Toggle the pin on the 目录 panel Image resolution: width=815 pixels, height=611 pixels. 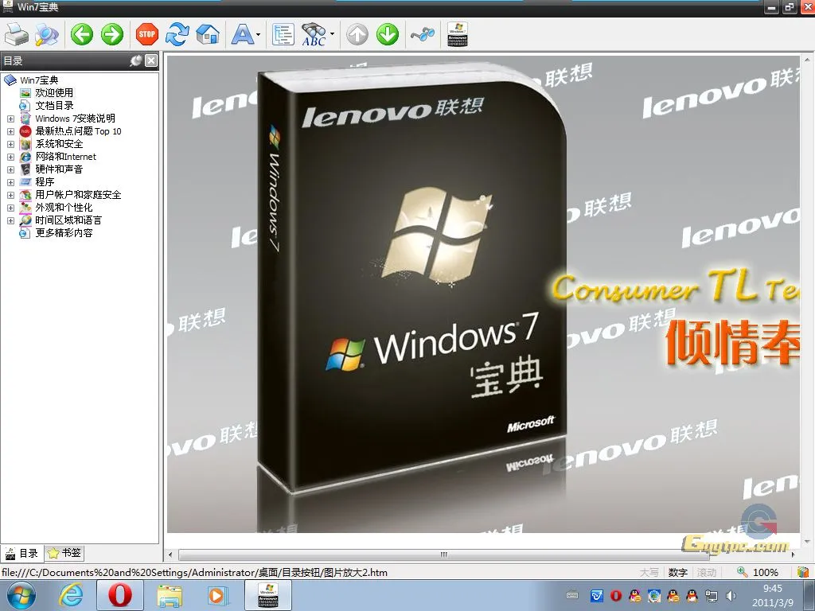coord(136,60)
